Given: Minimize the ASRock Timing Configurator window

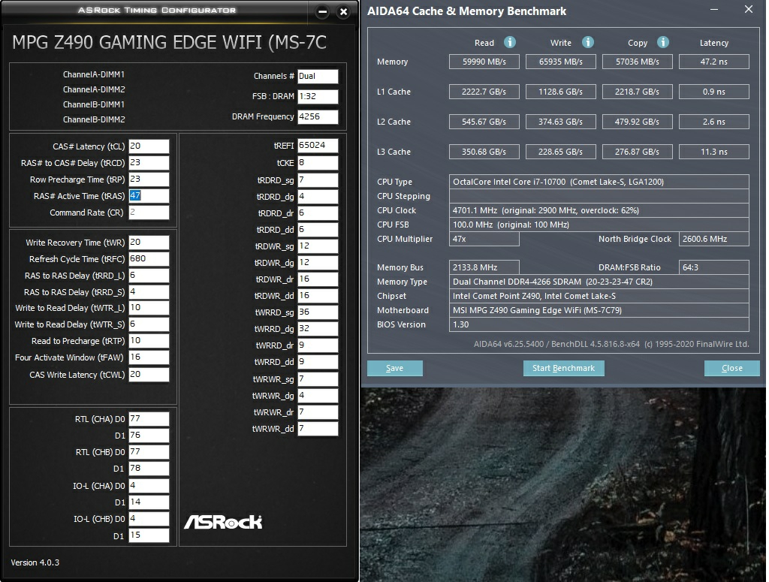Looking at the screenshot, I should [322, 12].
